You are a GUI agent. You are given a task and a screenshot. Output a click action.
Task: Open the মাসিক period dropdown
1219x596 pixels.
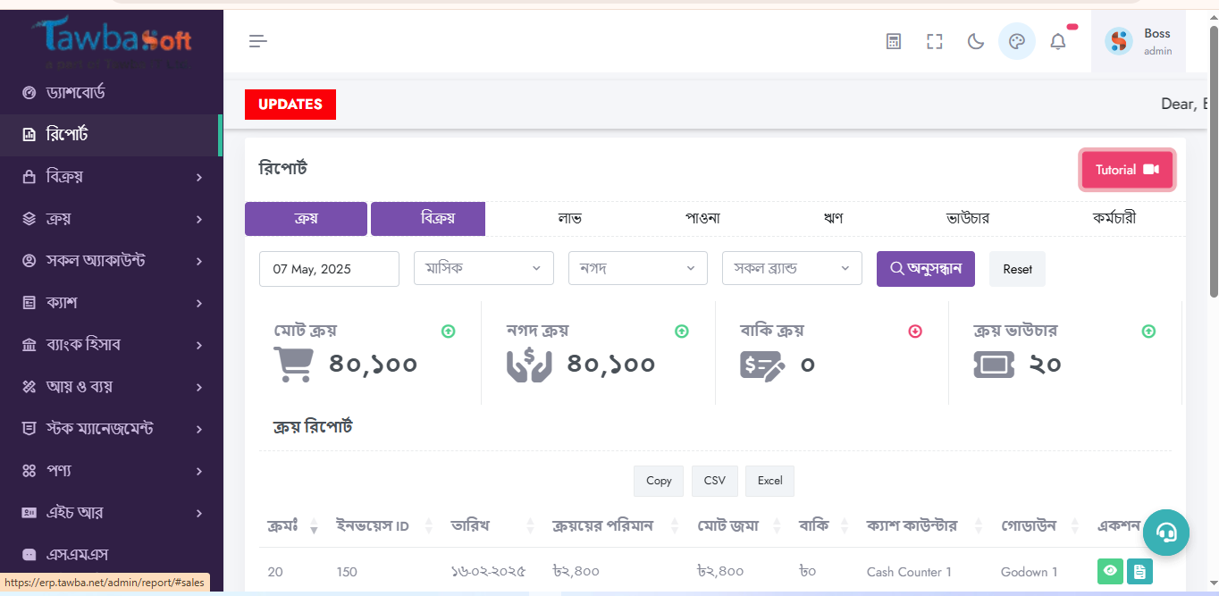click(x=483, y=268)
